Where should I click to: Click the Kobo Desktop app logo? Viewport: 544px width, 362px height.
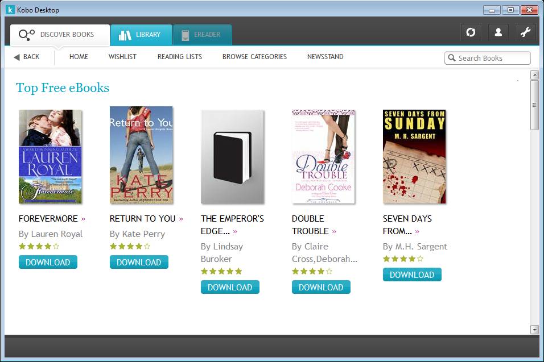tap(10, 10)
